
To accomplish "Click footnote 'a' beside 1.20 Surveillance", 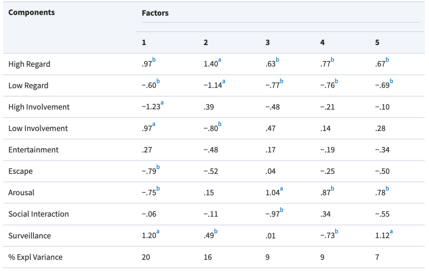I will [x=157, y=232].
